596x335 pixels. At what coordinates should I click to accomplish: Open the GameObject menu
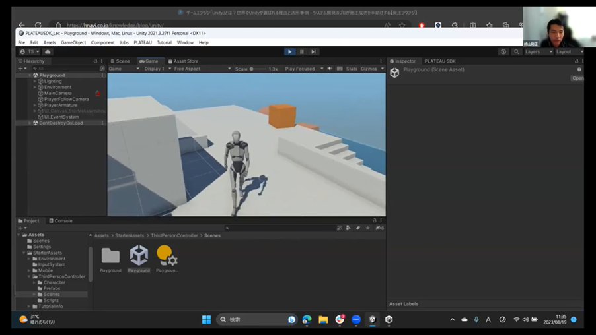click(73, 42)
